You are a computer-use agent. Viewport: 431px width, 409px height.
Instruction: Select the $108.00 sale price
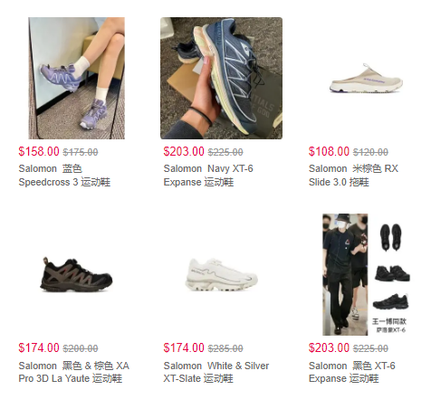pyautogui.click(x=329, y=151)
